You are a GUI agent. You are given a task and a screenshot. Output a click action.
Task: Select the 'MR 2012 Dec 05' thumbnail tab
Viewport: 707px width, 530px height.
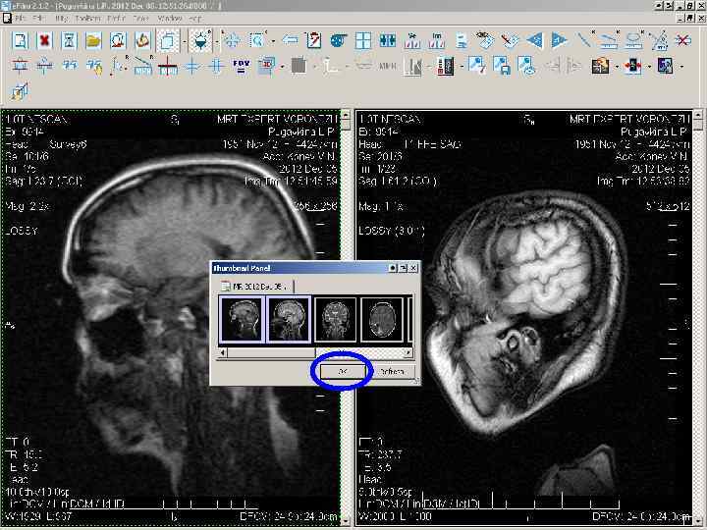coord(256,286)
